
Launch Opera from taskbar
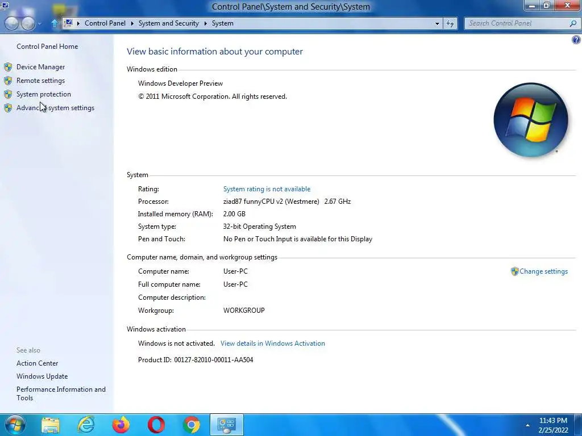coord(156,425)
